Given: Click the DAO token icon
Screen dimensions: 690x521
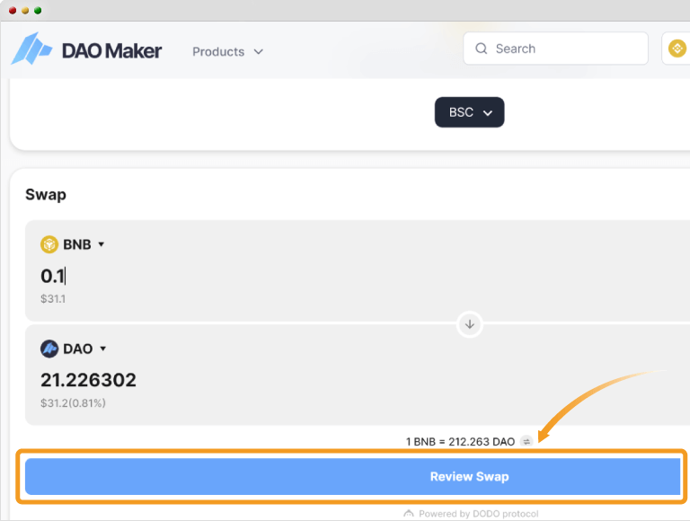Looking at the screenshot, I should point(49,349).
